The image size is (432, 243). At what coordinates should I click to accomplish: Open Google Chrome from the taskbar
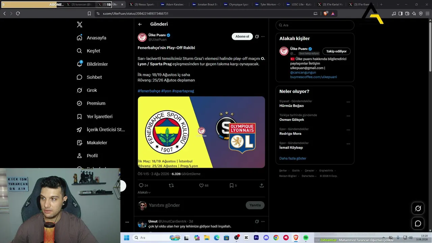(x=276, y=238)
